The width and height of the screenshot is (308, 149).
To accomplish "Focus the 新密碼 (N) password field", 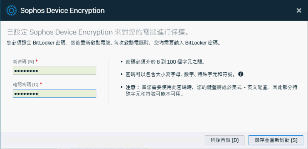I will tap(55, 71).
